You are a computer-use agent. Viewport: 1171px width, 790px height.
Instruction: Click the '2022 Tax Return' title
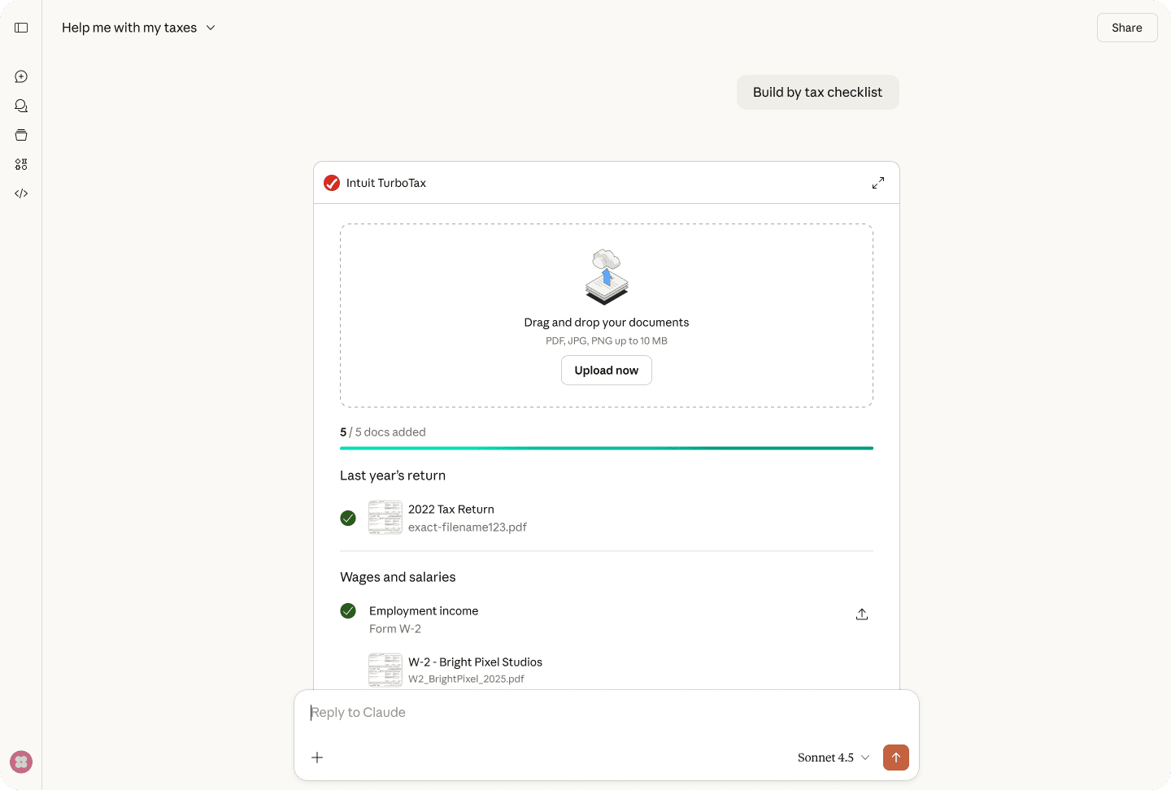(451, 510)
